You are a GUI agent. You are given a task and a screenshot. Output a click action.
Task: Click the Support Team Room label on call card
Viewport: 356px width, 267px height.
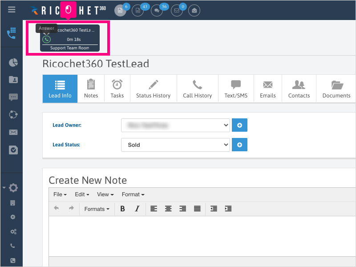pyautogui.click(x=70, y=48)
